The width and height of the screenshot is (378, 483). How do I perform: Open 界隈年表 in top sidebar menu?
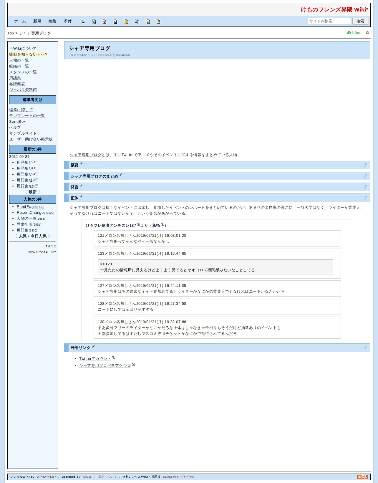tap(17, 84)
